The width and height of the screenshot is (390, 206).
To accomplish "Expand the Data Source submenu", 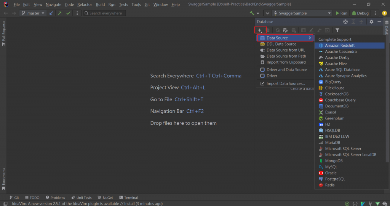I will pyautogui.click(x=285, y=38).
